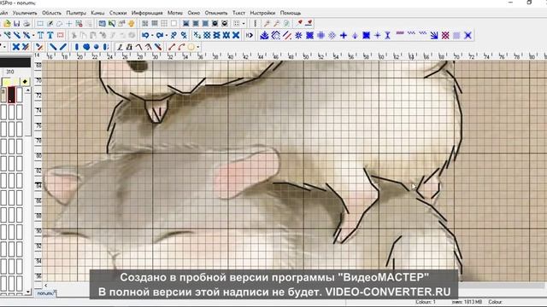Screen dimensions: 547x307
Task: Click the palette scrollbar down arrow
Action: (x=28, y=292)
